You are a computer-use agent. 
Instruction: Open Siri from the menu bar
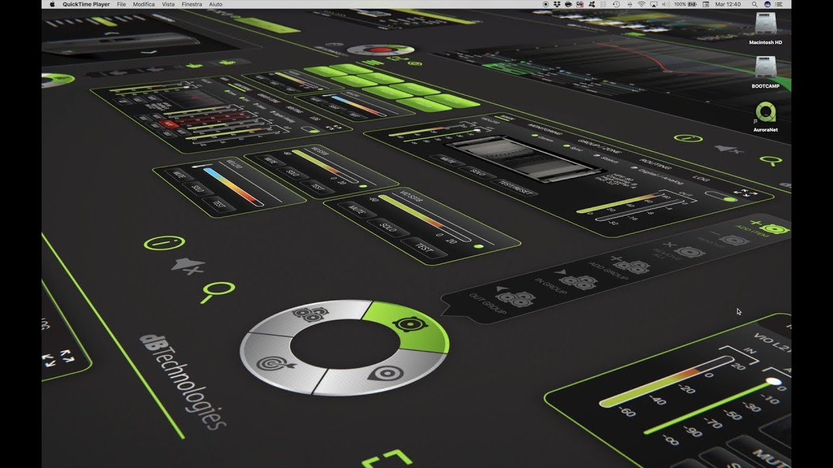pos(767,4)
